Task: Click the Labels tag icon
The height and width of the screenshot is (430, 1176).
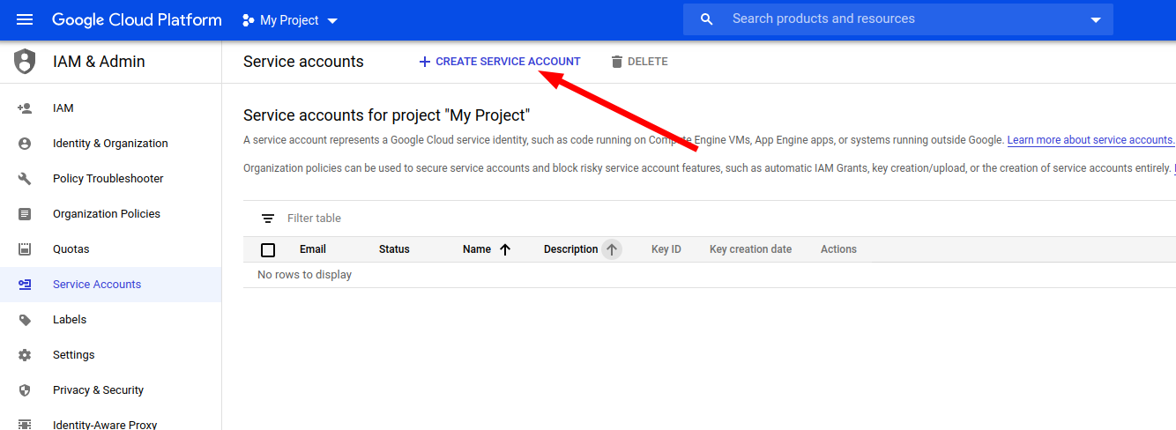Action: 25,320
